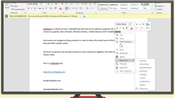Toggle Italic in the ribbon Font group

[x=32, y=8]
